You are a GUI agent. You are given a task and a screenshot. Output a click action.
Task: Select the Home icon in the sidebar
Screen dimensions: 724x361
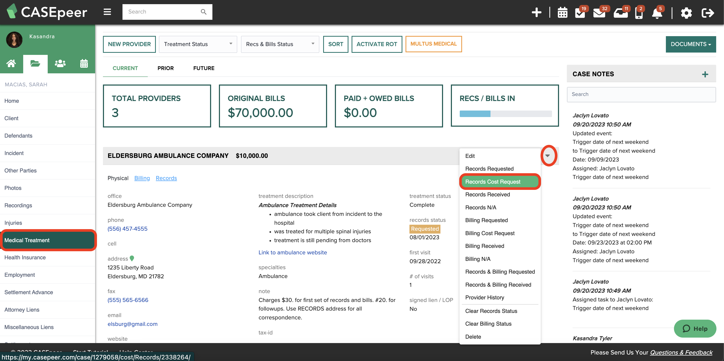coord(11,64)
